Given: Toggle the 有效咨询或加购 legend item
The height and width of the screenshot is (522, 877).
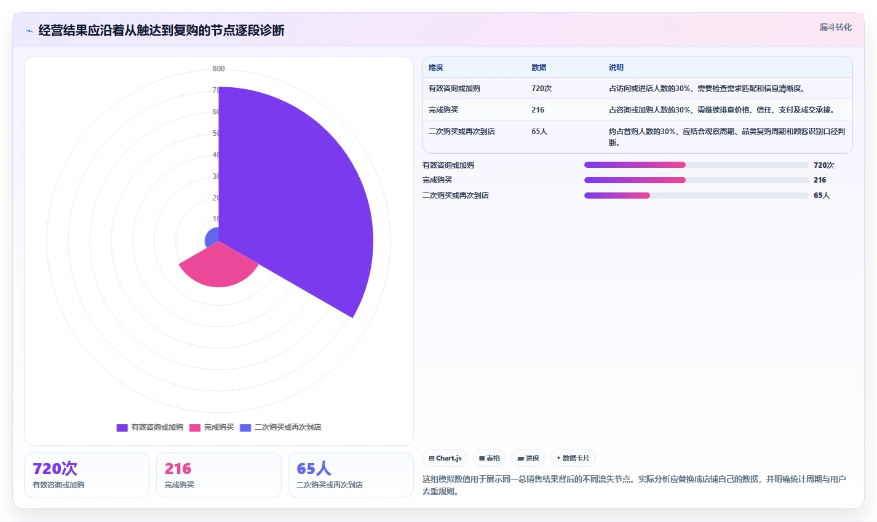Looking at the screenshot, I should (x=150, y=427).
